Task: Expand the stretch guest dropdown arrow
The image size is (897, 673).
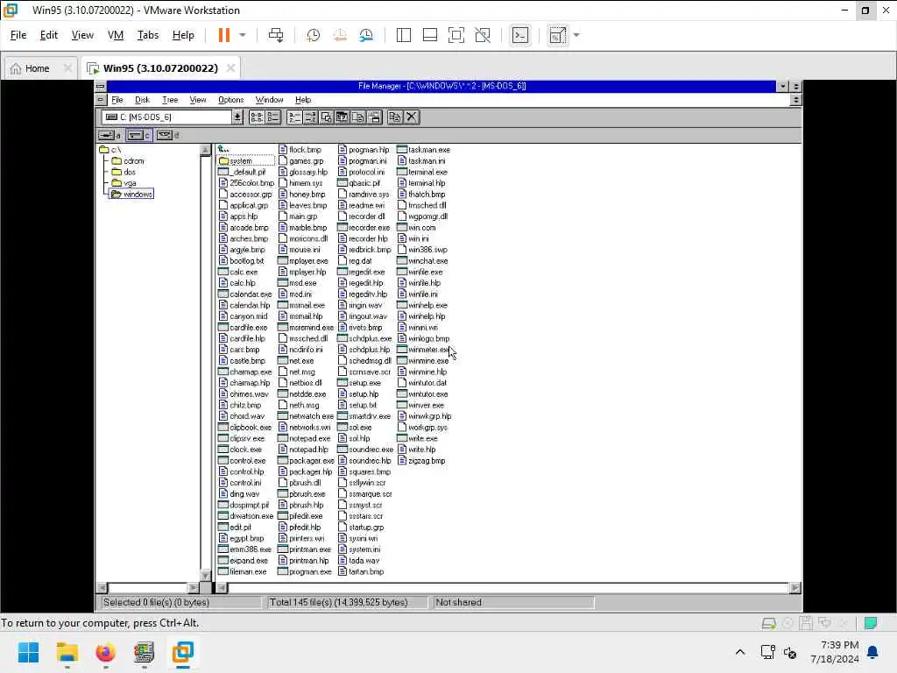Action: [576, 35]
